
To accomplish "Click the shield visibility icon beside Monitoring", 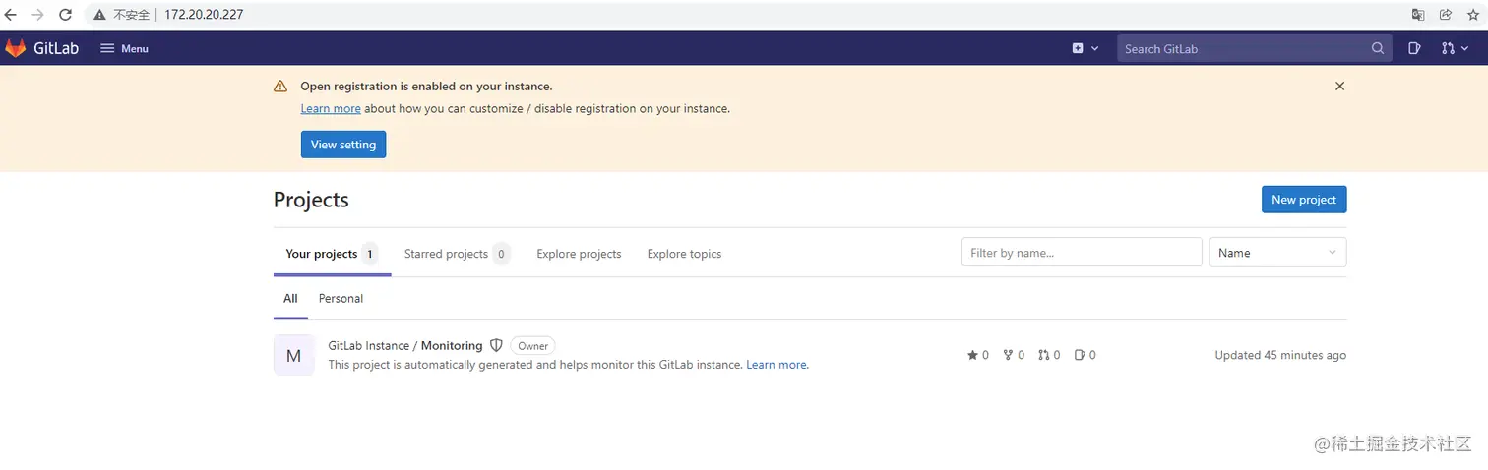I will click(496, 346).
